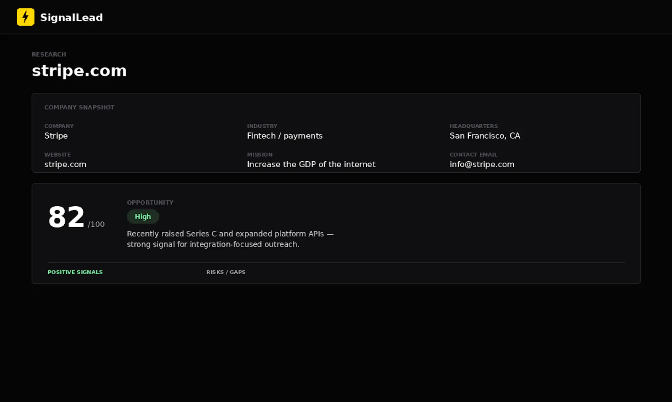Open the SignalLead brand name link

[71, 18]
